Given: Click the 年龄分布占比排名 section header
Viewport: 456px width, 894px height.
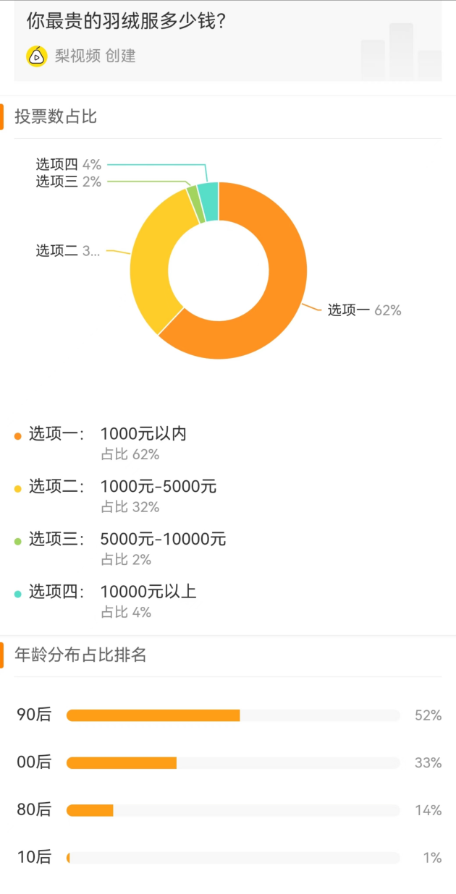Looking at the screenshot, I should tap(80, 655).
